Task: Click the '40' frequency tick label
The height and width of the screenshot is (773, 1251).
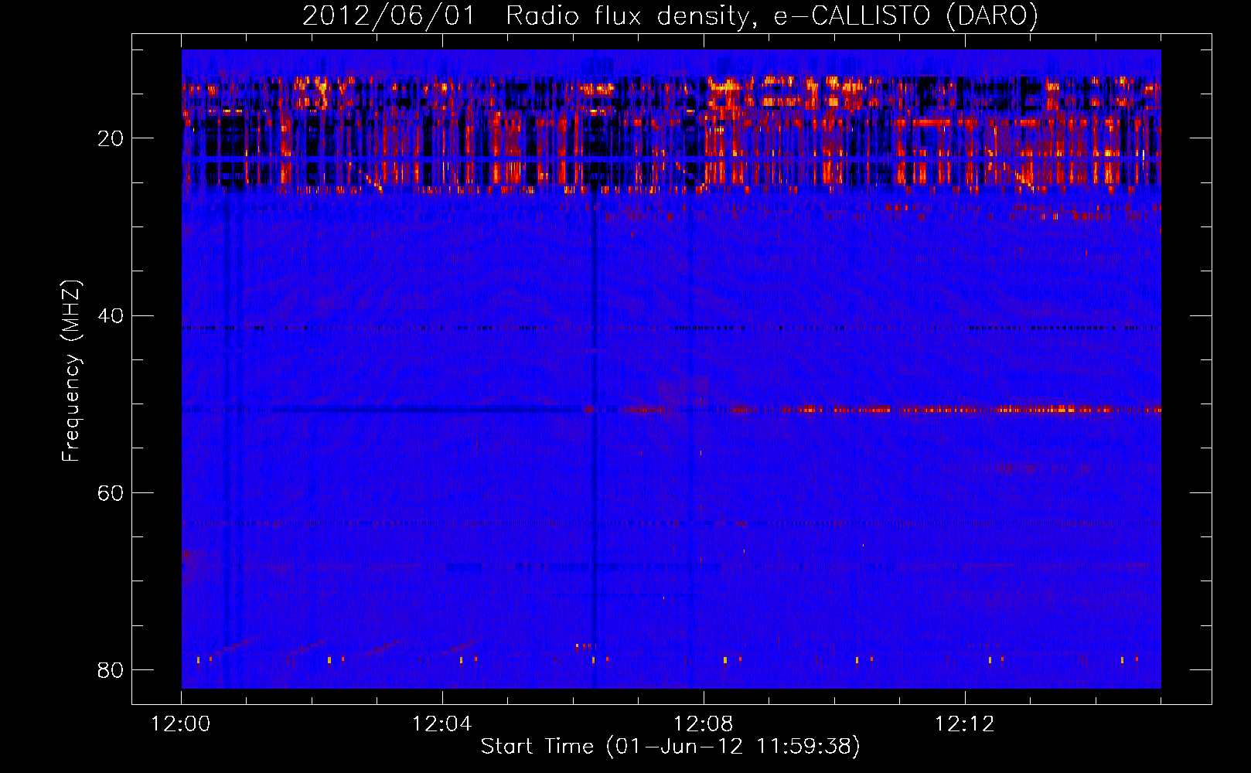Action: tap(111, 315)
